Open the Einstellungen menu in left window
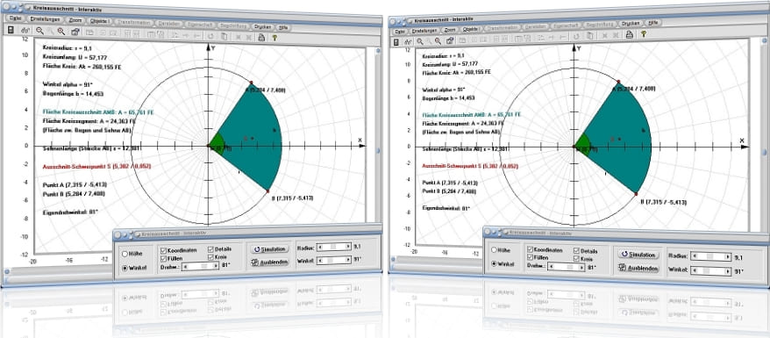770x338 pixels. (45, 19)
